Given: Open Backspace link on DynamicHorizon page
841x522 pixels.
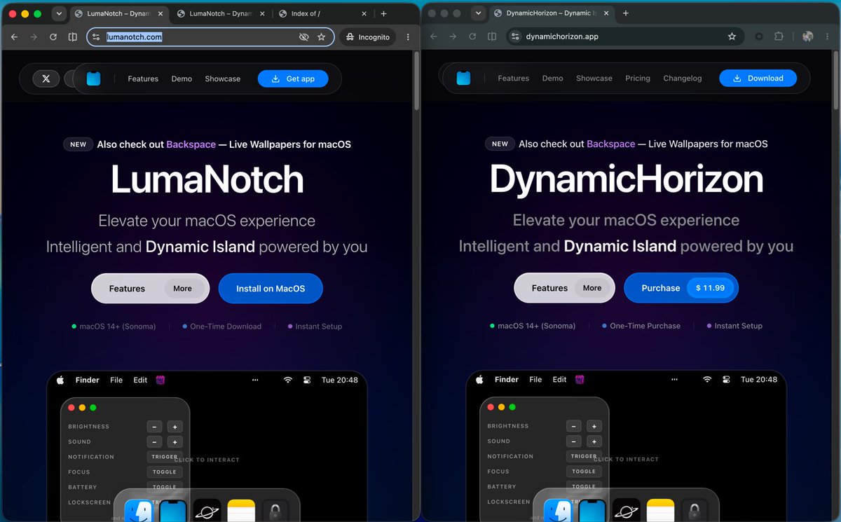Looking at the screenshot, I should (611, 144).
